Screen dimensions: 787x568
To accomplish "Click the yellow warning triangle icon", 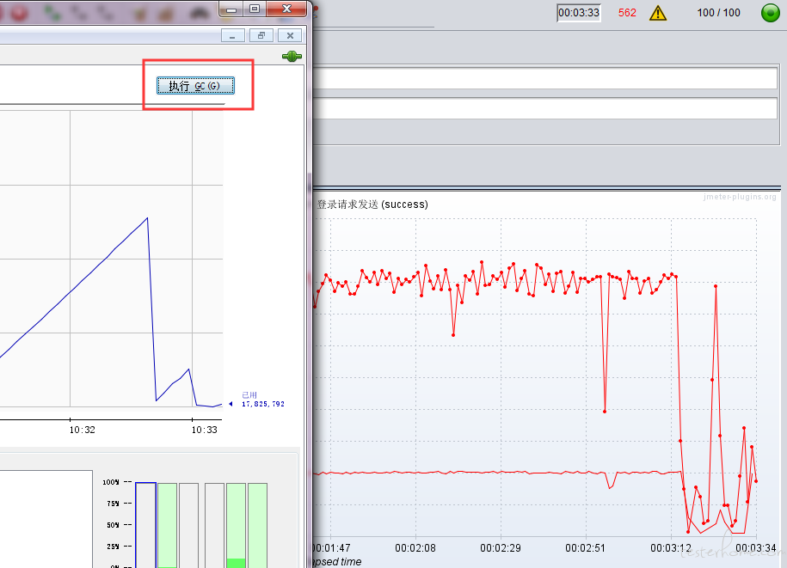I will (658, 13).
